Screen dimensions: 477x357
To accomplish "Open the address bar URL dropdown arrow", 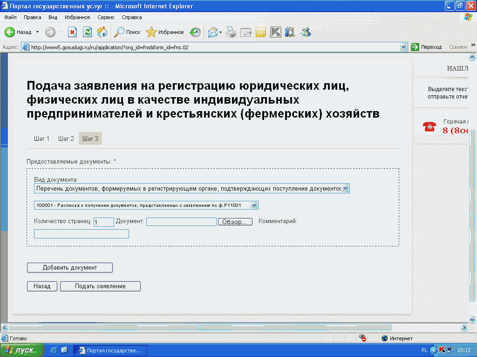I will tap(403, 47).
